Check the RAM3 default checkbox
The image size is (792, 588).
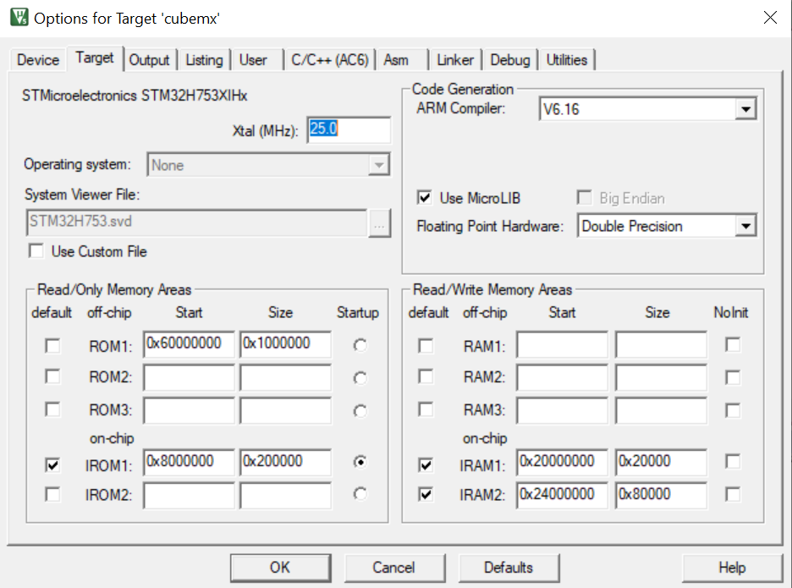426,409
